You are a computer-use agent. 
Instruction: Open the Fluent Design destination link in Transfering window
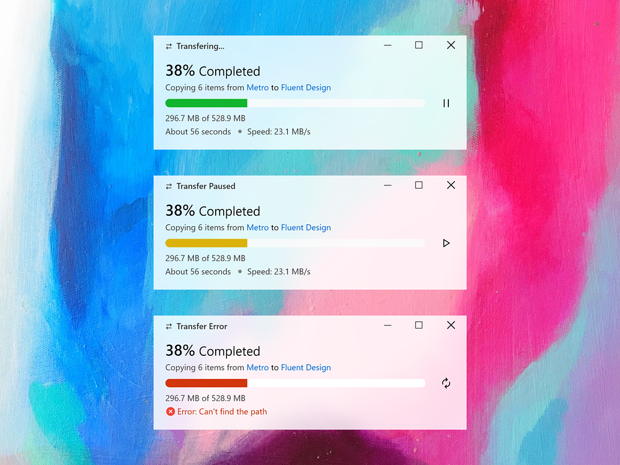click(x=306, y=87)
